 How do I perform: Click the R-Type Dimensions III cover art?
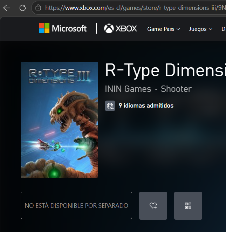pyautogui.click(x=59, y=120)
